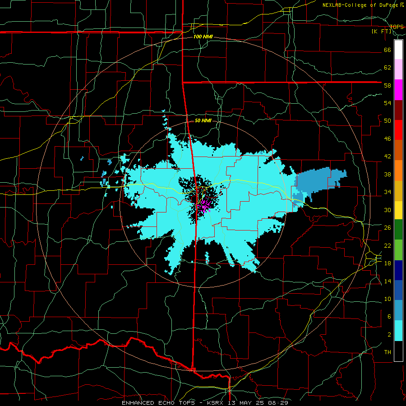Viewport: 406px width, 406px height.
Task: Click the 'ENHANCED ECHO TOPS - KSRX' caption
Action: point(173,403)
